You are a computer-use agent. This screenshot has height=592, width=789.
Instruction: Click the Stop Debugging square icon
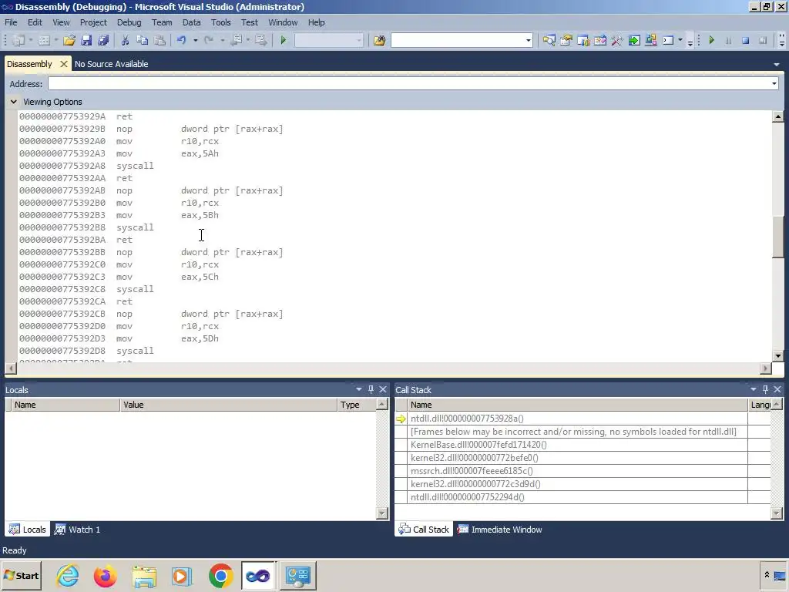(746, 40)
